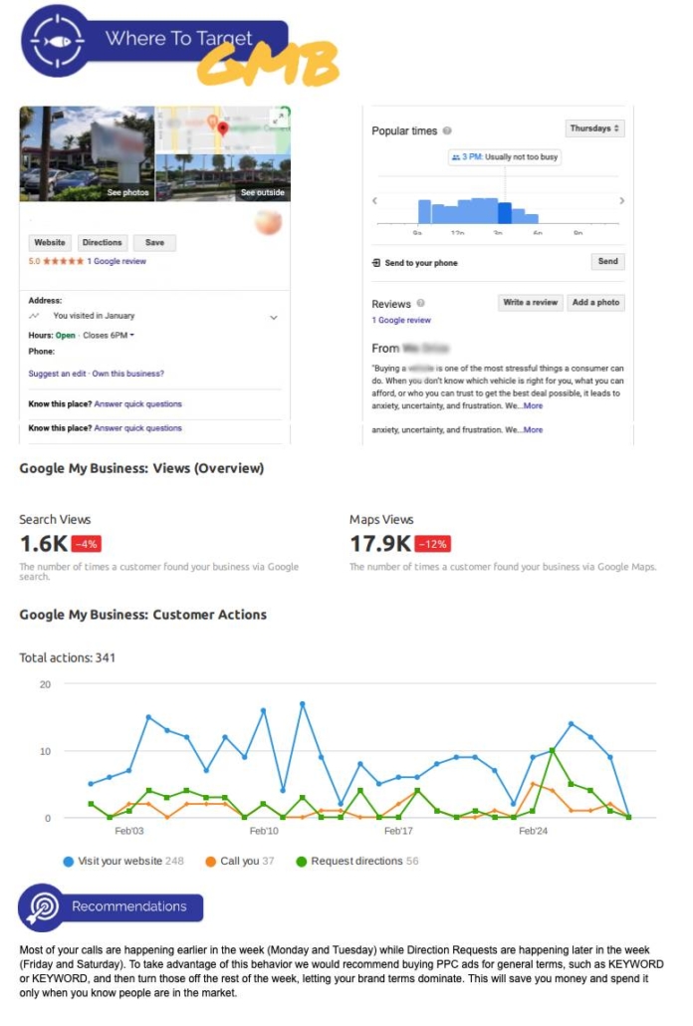This screenshot has height=1026, width=693.
Task: Toggle Request directions legend dot
Action: click(302, 862)
